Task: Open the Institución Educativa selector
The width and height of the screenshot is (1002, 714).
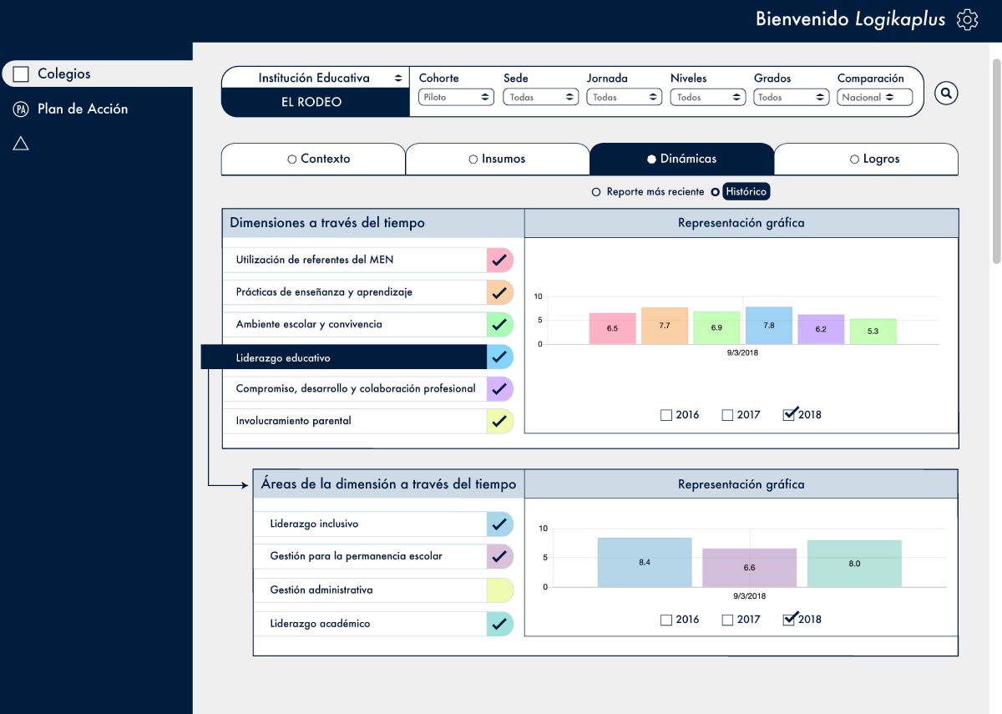Action: click(315, 78)
